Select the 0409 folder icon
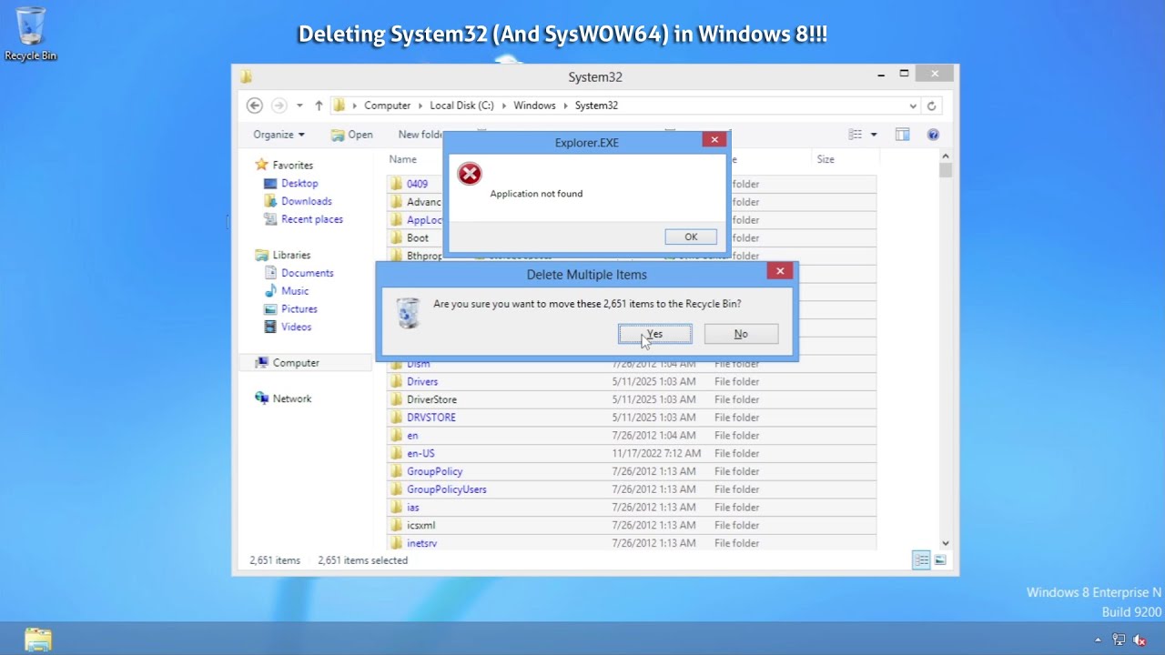 pos(396,184)
